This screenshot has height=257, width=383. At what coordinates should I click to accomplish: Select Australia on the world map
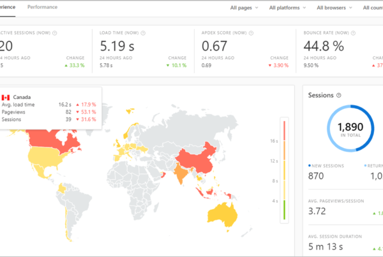[222, 216]
